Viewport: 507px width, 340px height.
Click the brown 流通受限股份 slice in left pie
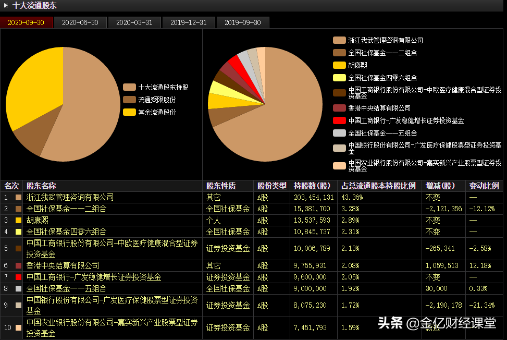pyautogui.click(x=37, y=134)
